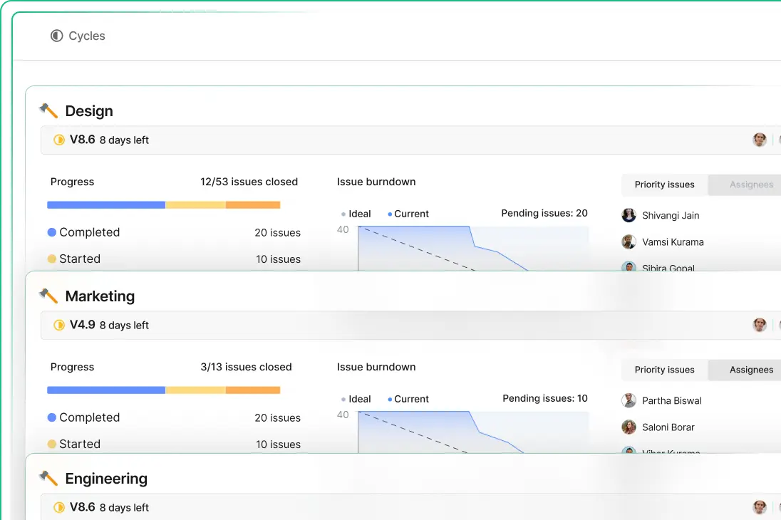This screenshot has width=781, height=520.
Task: Select Partha Biswal's avatar
Action: (x=629, y=400)
